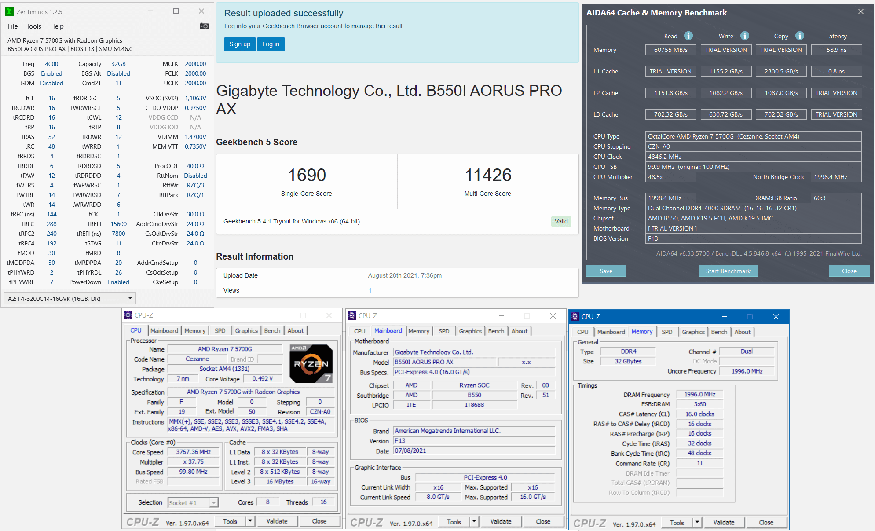Click the DRAM Frequency field 1996.0 MHz
Screen dimensions: 875x531
pos(699,394)
